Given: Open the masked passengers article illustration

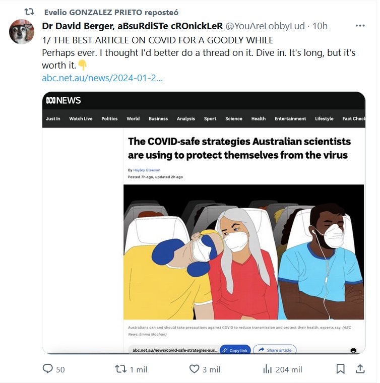Looking at the screenshot, I should tap(243, 252).
